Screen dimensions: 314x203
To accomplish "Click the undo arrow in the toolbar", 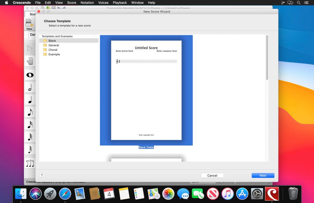I will pyautogui.click(x=59, y=8).
